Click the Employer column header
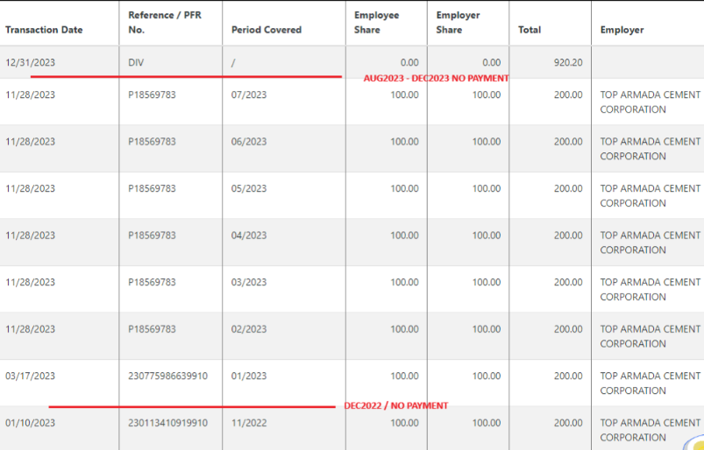The height and width of the screenshot is (450, 704). pyautogui.click(x=622, y=30)
